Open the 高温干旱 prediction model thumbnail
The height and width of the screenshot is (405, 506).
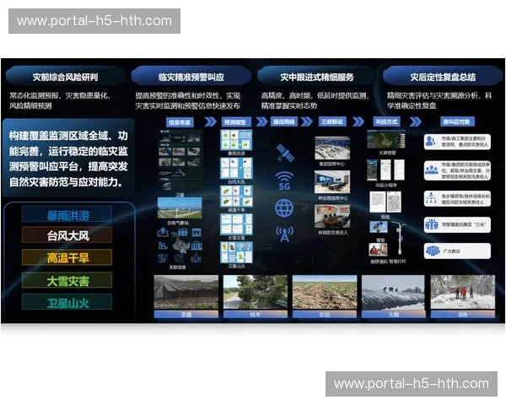pos(236,197)
